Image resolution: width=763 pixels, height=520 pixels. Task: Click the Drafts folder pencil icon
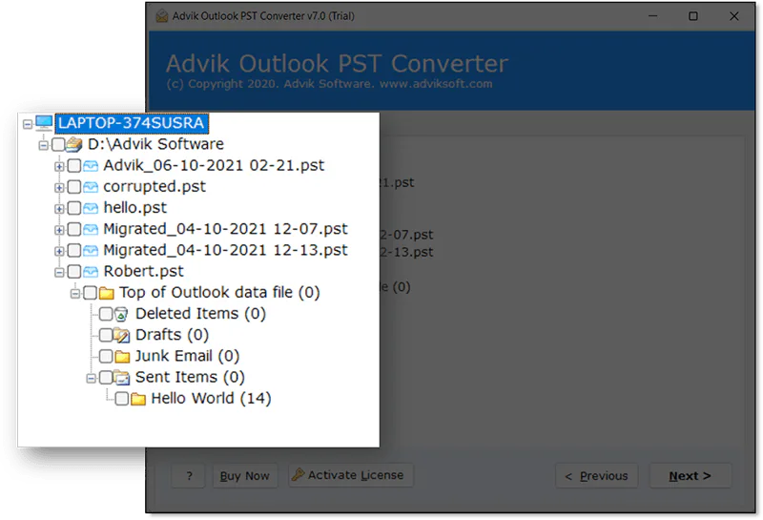coord(122,336)
